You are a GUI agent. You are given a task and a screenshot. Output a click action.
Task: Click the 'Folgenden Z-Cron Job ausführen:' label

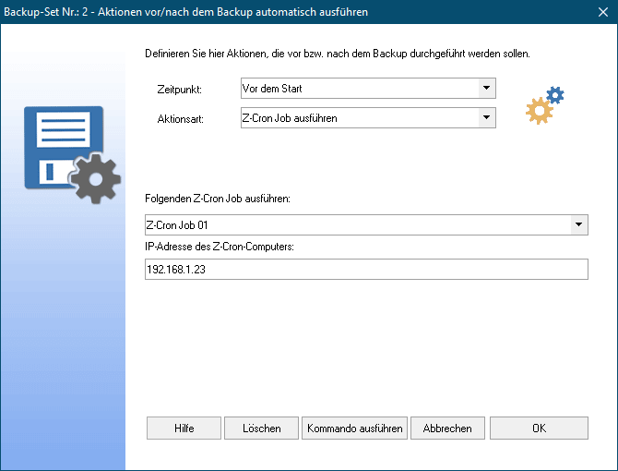point(218,199)
